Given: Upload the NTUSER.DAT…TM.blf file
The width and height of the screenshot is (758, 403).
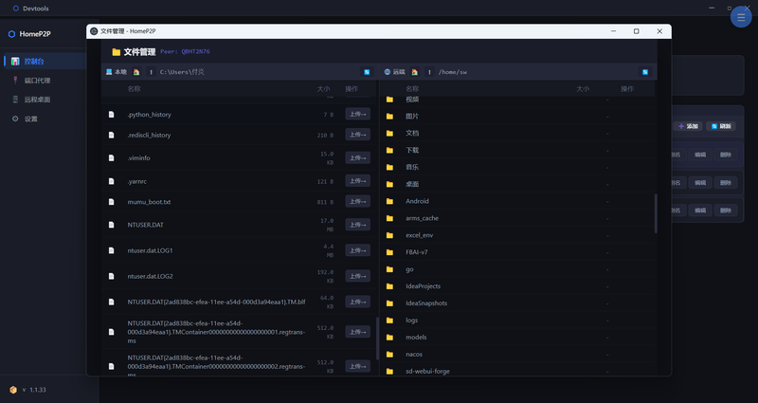Looking at the screenshot, I should (358, 302).
